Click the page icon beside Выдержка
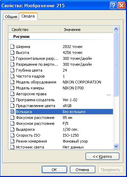The width and height of the screenshot is (127, 177). point(13,129)
